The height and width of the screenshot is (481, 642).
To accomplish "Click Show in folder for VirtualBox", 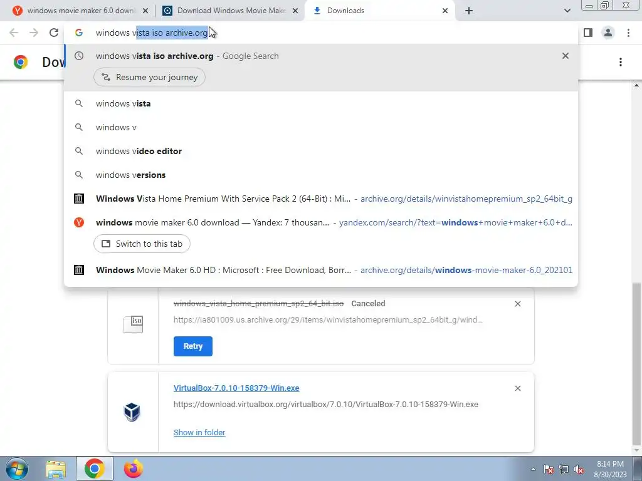I will tap(199, 432).
